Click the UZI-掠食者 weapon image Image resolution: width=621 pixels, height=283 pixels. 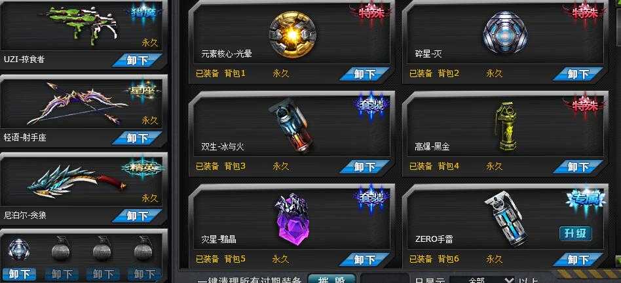pos(83,24)
